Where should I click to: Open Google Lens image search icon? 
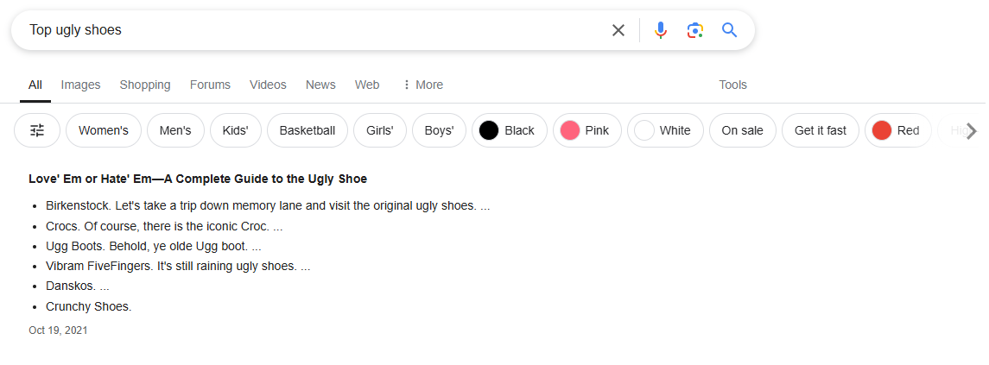pos(695,30)
